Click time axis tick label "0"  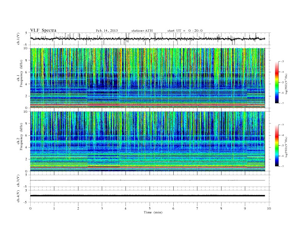30,208
